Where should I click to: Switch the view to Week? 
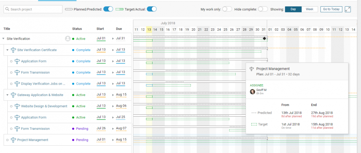point(309,9)
